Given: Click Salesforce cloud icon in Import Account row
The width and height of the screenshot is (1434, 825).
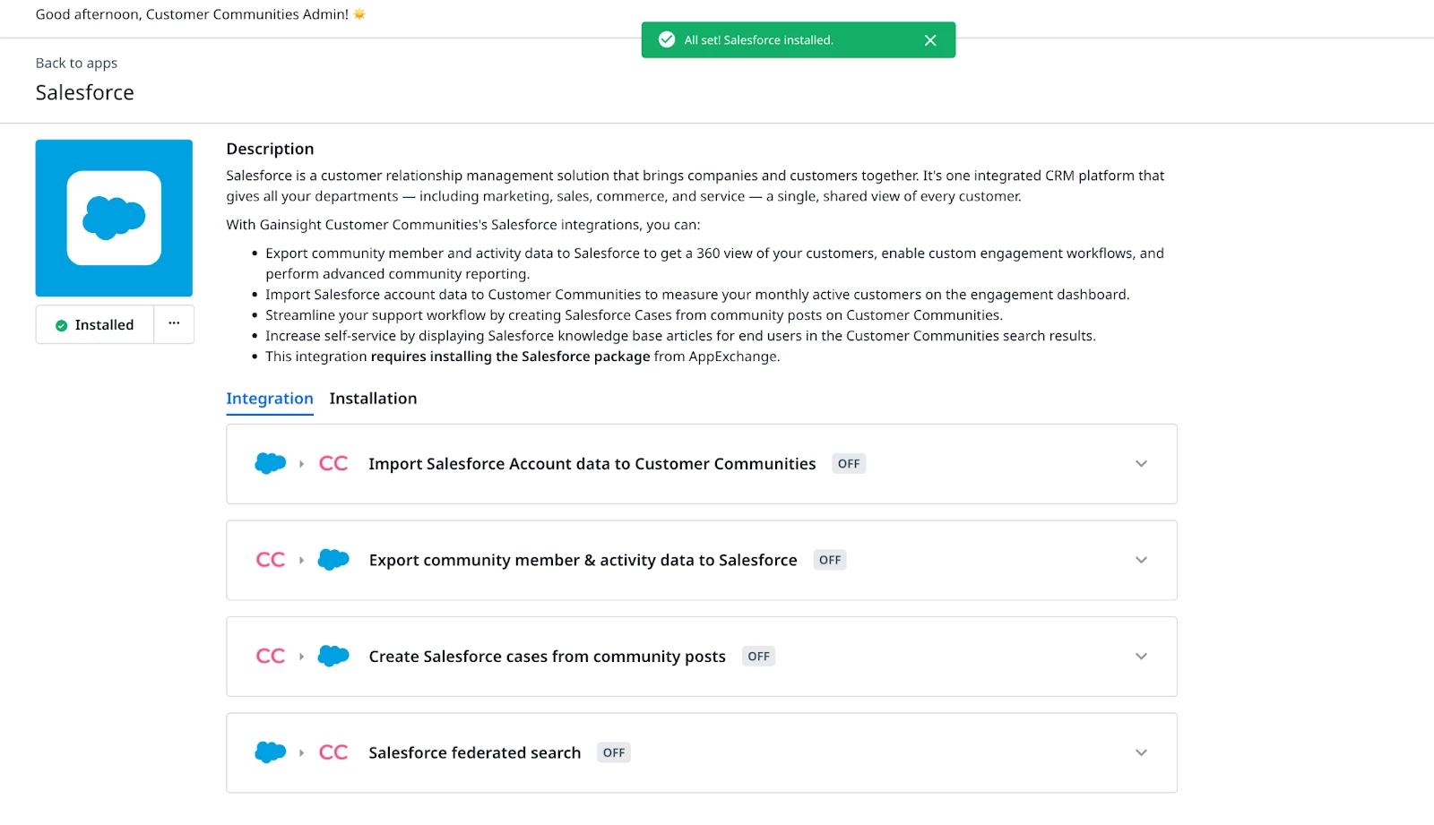Looking at the screenshot, I should [270, 464].
